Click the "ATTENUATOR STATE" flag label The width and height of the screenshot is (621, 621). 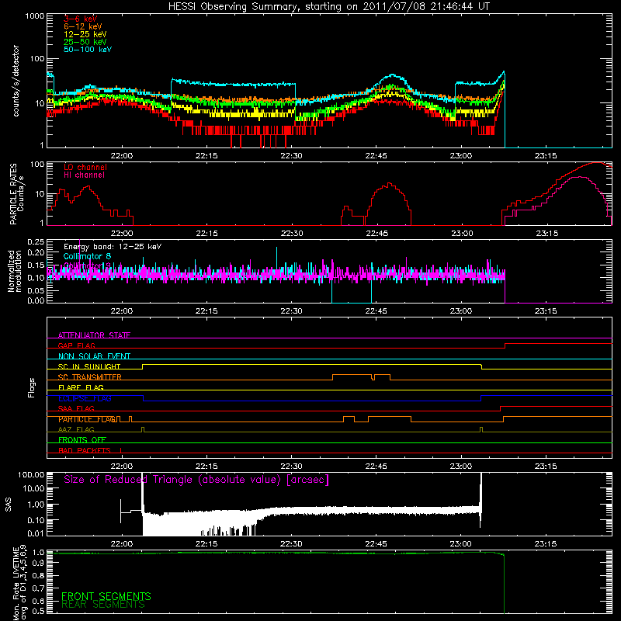click(x=94, y=335)
